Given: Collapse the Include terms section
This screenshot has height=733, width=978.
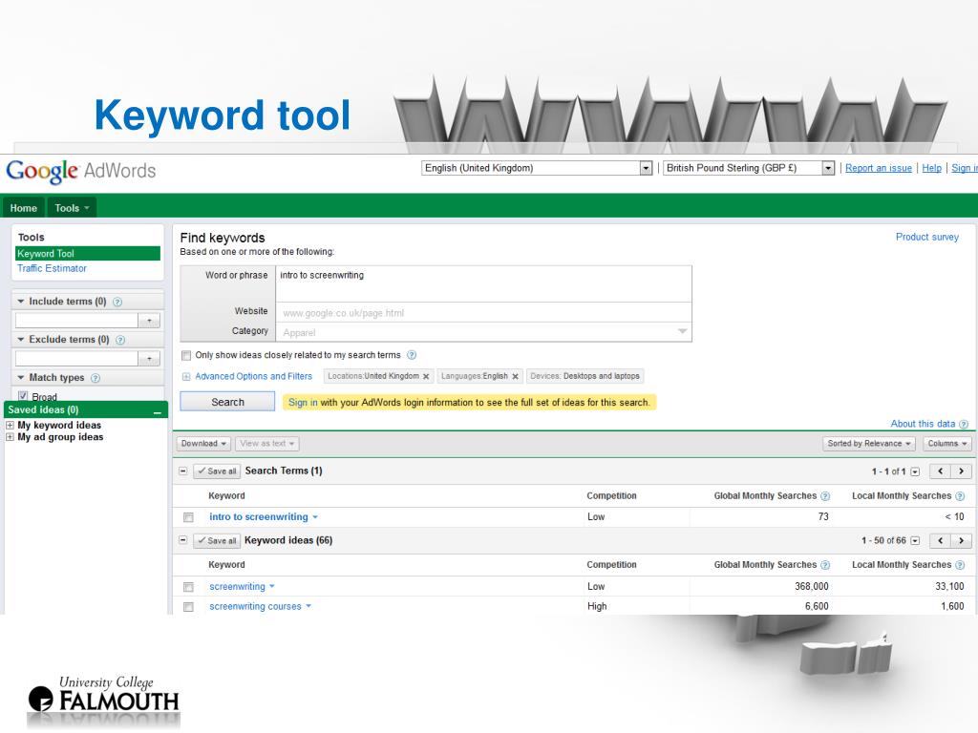Looking at the screenshot, I should tap(21, 301).
